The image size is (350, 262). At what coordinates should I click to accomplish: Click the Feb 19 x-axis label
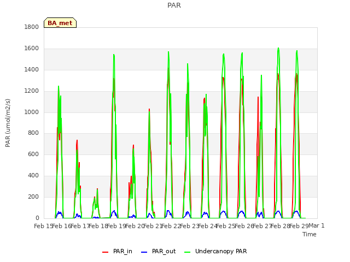click(x=116, y=226)
